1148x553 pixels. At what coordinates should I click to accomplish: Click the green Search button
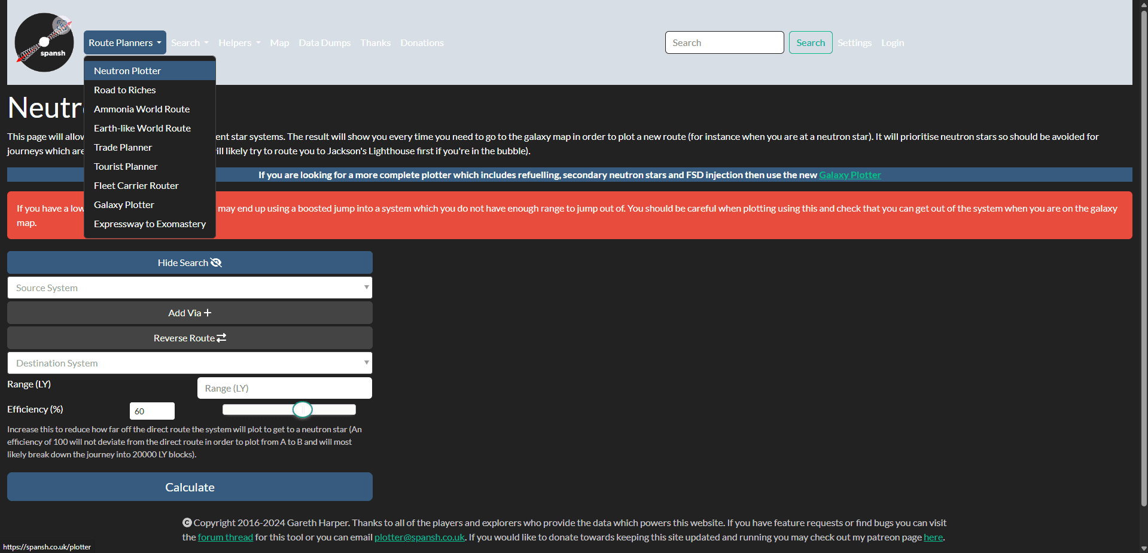tap(810, 42)
